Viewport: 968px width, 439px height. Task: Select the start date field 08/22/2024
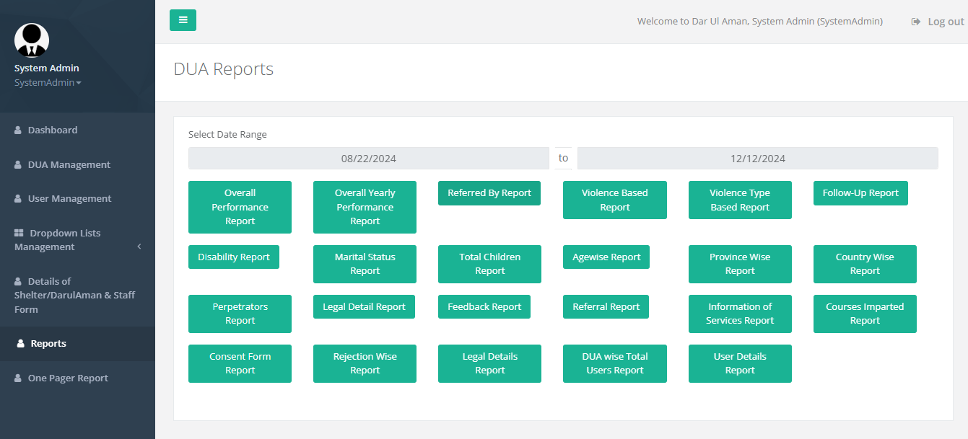coord(368,159)
